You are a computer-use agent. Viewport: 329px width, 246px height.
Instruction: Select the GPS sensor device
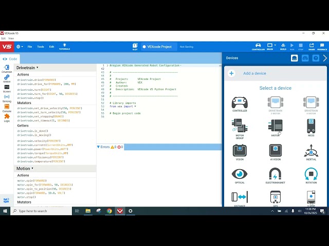(x=276, y=198)
